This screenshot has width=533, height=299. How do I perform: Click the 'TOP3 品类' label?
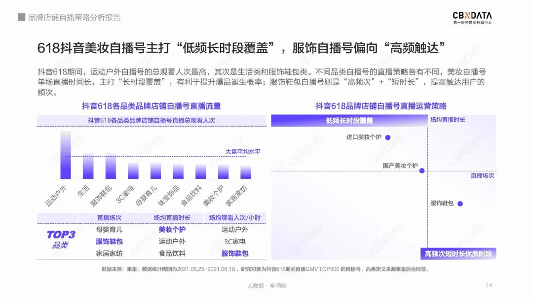[61, 239]
